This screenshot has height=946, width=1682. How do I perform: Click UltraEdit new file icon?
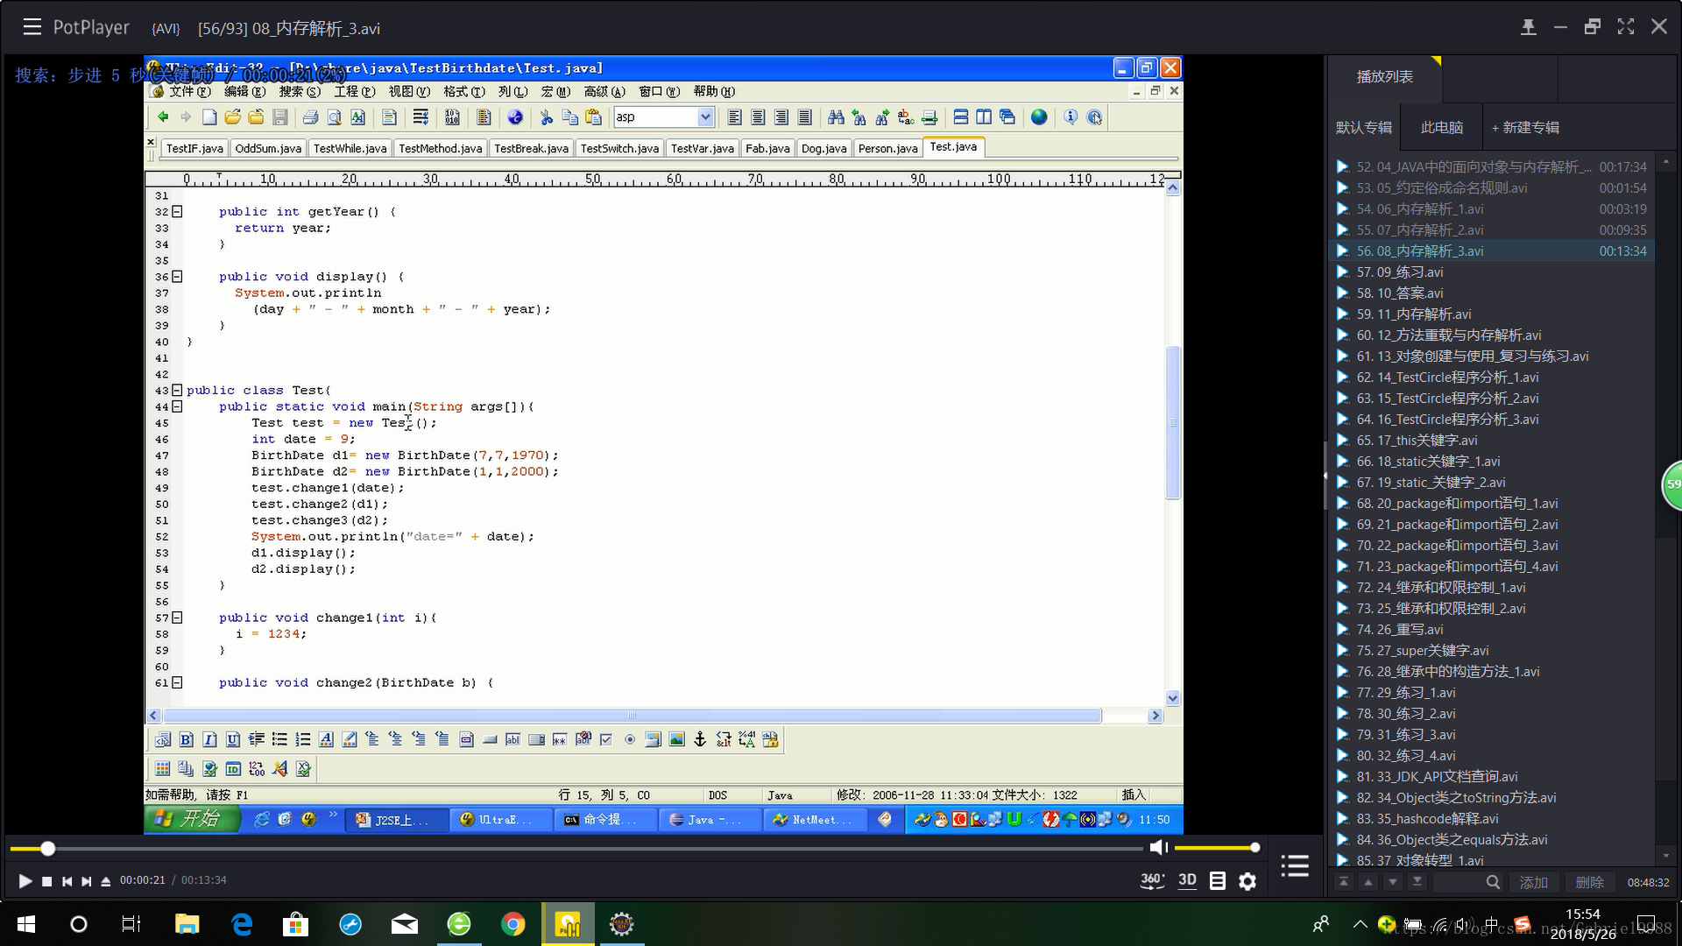point(209,117)
